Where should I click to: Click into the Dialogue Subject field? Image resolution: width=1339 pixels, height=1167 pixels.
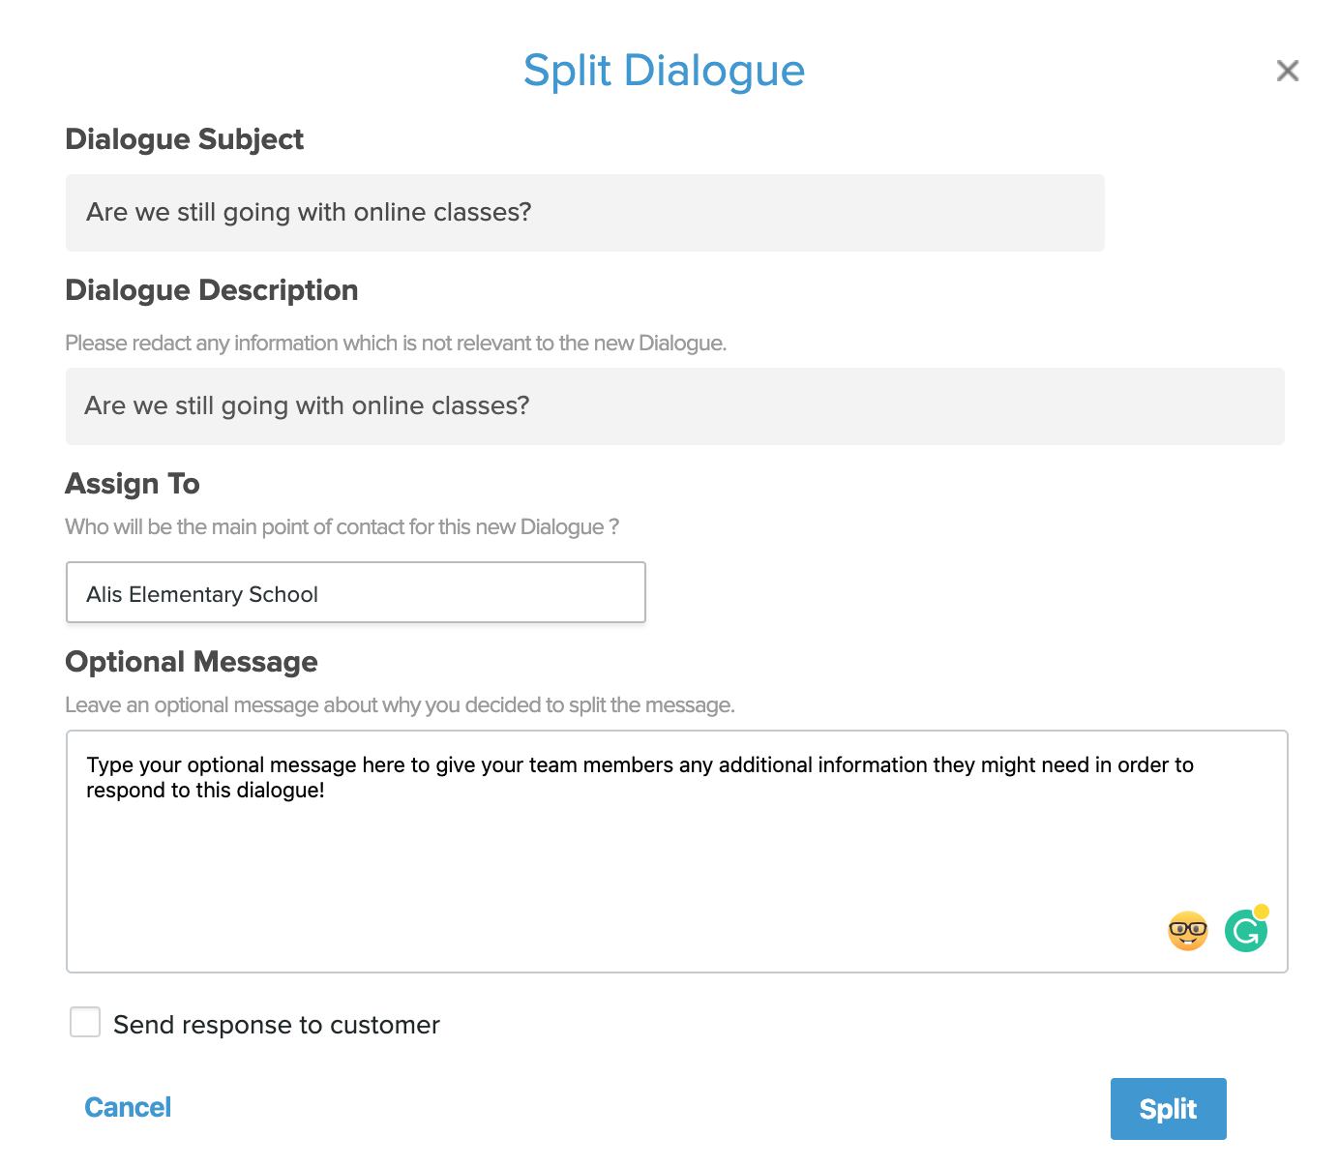tap(584, 213)
